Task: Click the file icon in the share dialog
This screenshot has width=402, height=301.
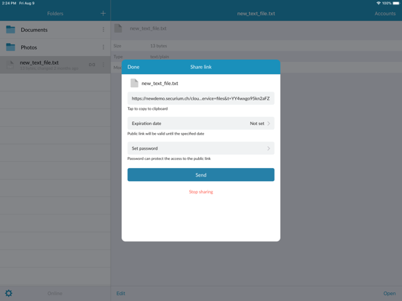Action: (x=134, y=83)
